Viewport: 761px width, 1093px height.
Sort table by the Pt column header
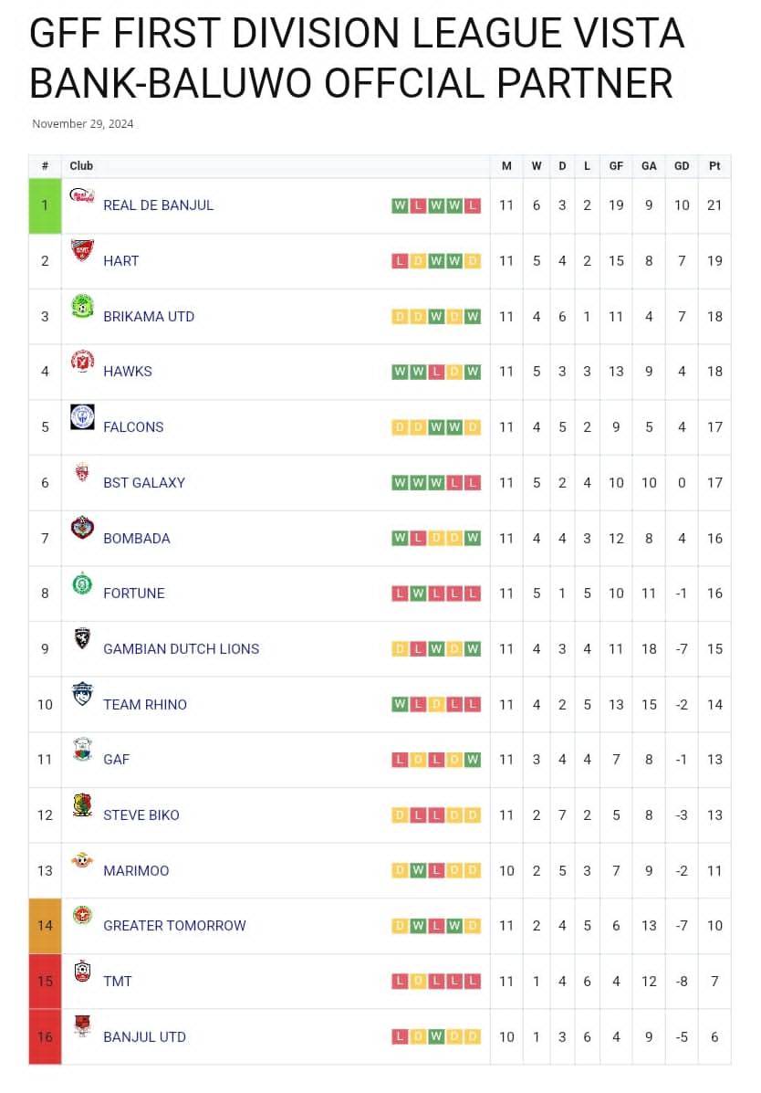click(x=714, y=166)
